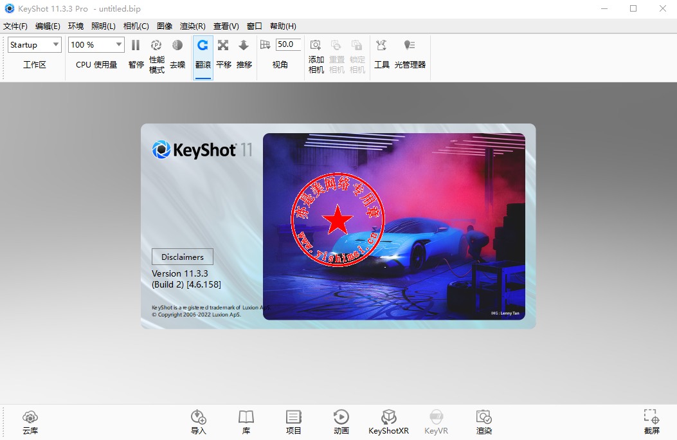Open the 库 library panel
Image resolution: width=677 pixels, height=440 pixels.
click(x=246, y=422)
